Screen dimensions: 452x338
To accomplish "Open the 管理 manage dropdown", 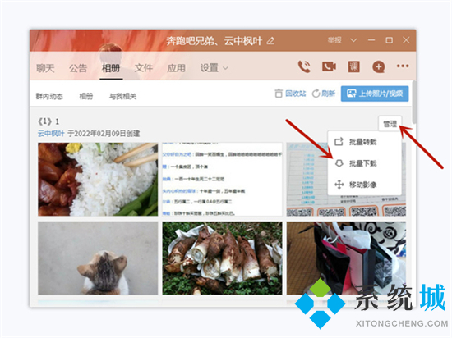I will [x=390, y=124].
